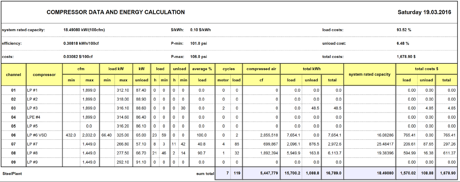The height and width of the screenshot is (182, 460).
Task: Click the compressed air column header
Action: click(x=261, y=69)
